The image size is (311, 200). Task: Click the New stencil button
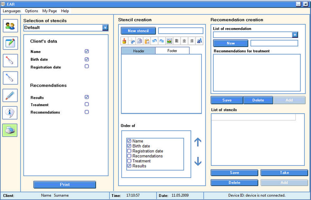138,31
